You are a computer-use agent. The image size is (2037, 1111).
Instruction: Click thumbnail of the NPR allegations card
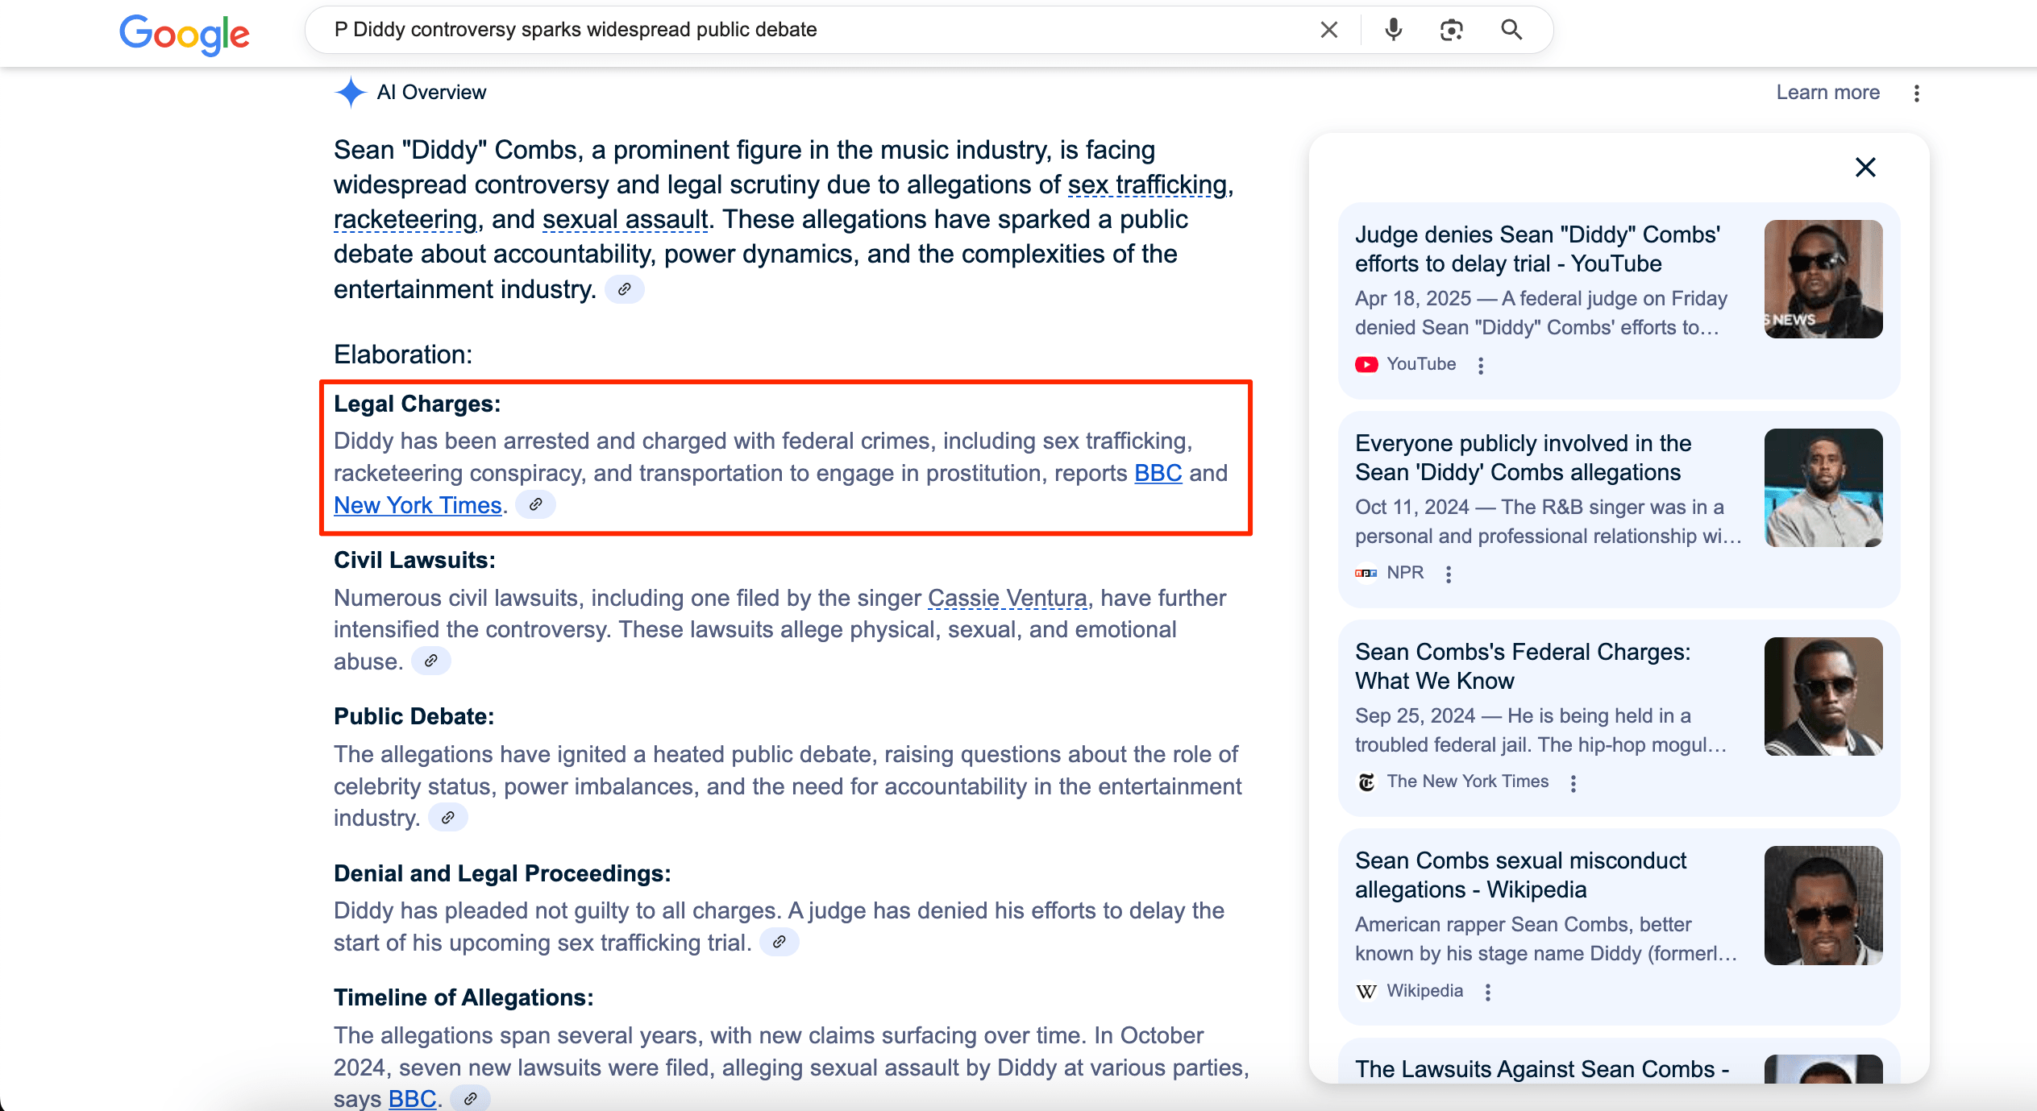pyautogui.click(x=1823, y=487)
